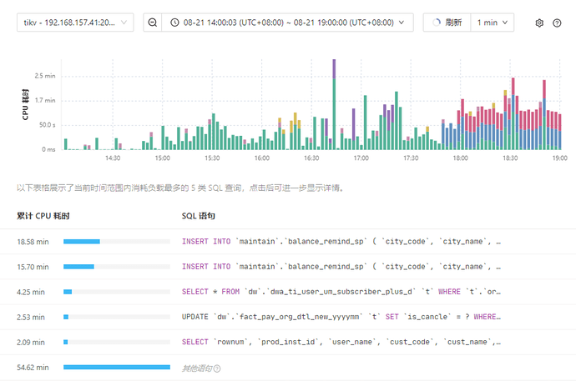Open the settings gear icon
The image size is (576, 381).
(539, 23)
